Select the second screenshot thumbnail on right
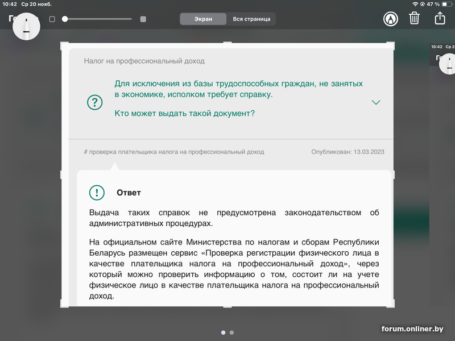 pyautogui.click(x=442, y=174)
